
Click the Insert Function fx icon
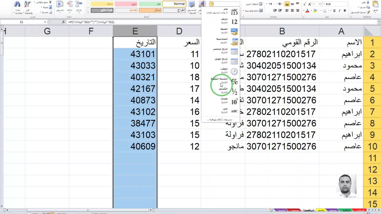pyautogui.click(x=63, y=22)
